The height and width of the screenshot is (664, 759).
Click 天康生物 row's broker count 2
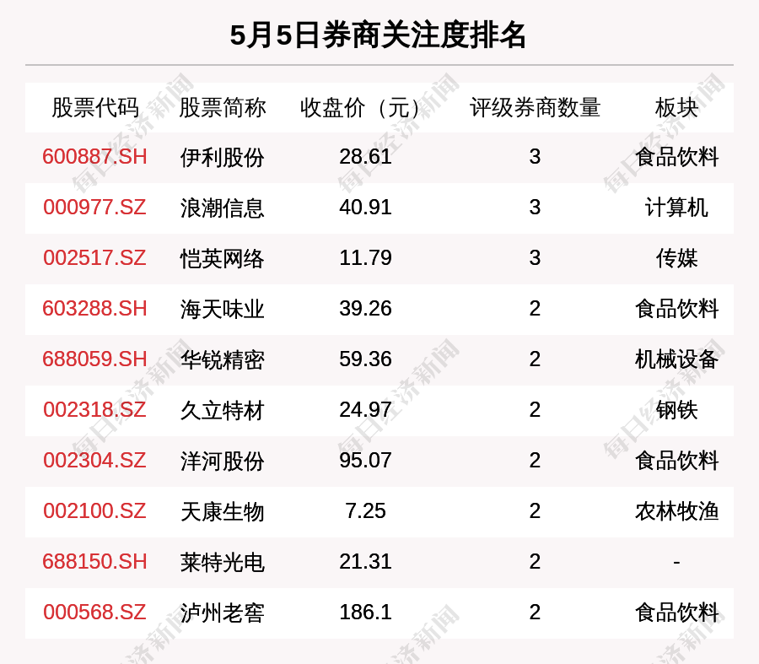tap(535, 511)
